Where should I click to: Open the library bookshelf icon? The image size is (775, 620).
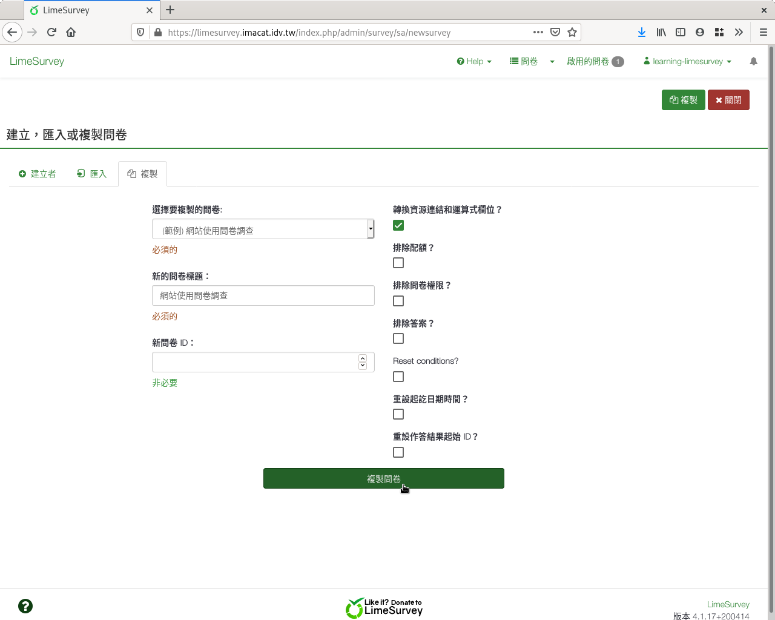tap(661, 32)
